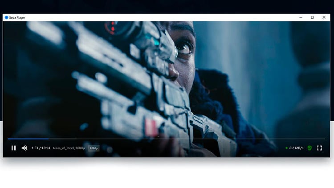Click the Soda Player logo in title bar
Screen dimensions: 334x188
point(6,17)
